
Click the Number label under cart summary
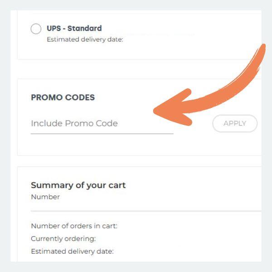point(45,197)
